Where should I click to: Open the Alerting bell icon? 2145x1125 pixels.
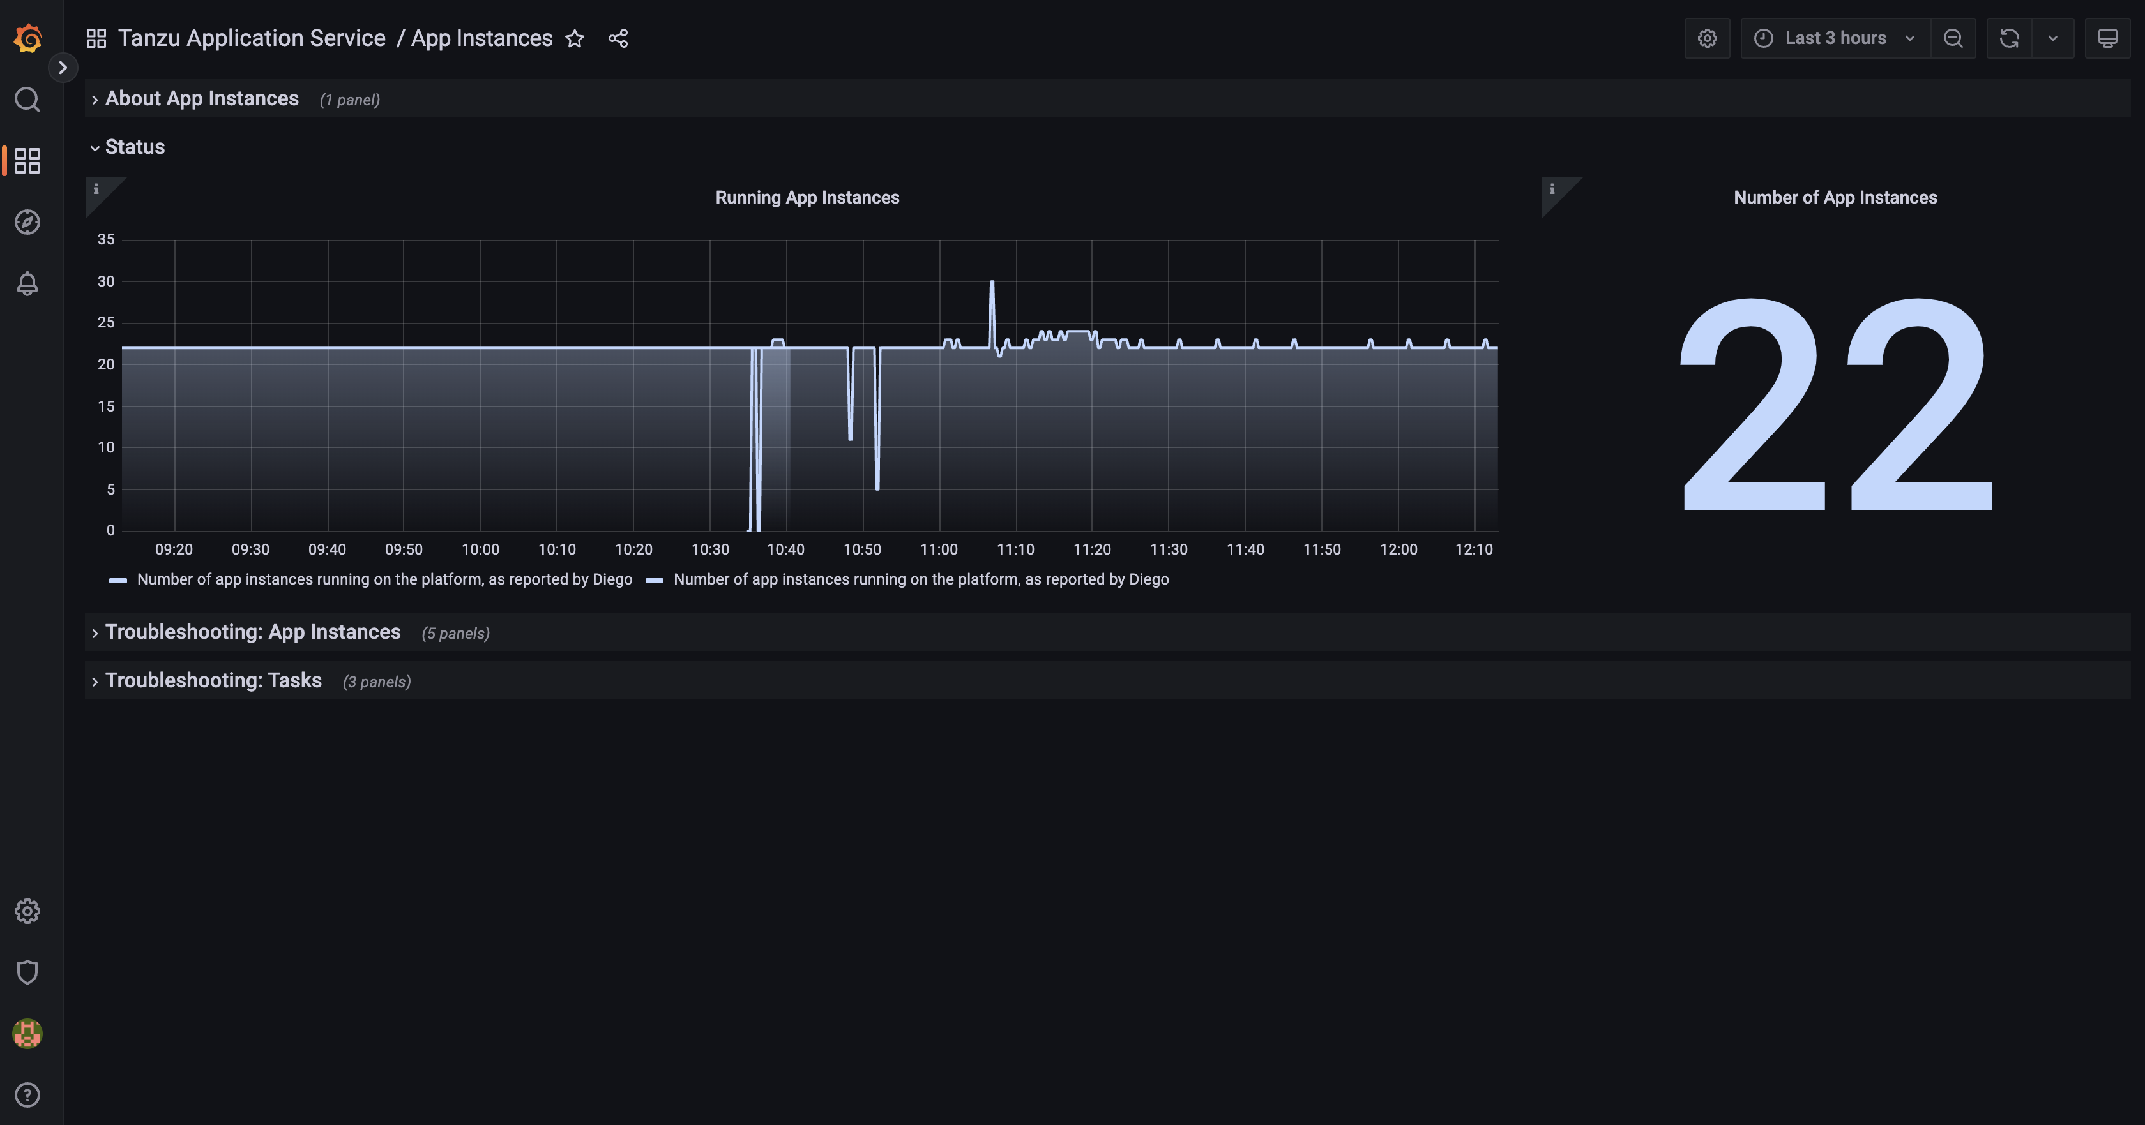[x=27, y=284]
